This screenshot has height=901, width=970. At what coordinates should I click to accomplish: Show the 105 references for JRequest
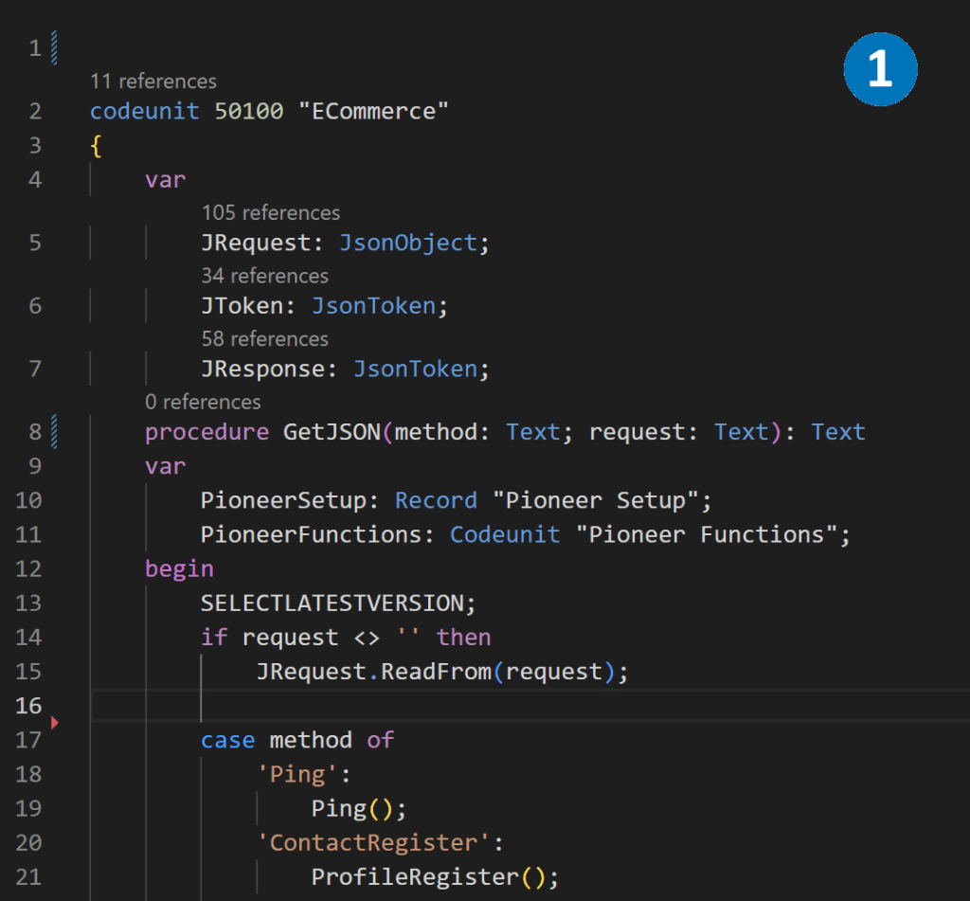point(270,213)
